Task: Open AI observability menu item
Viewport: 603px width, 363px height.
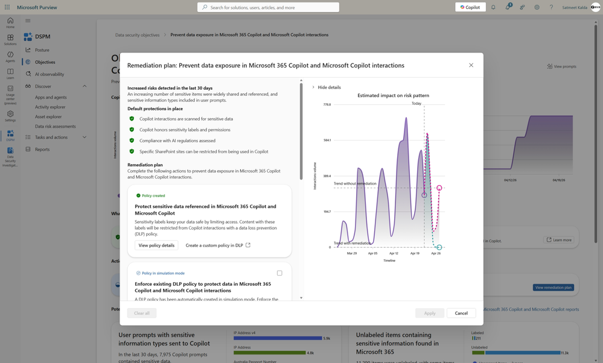Action: (x=49, y=74)
